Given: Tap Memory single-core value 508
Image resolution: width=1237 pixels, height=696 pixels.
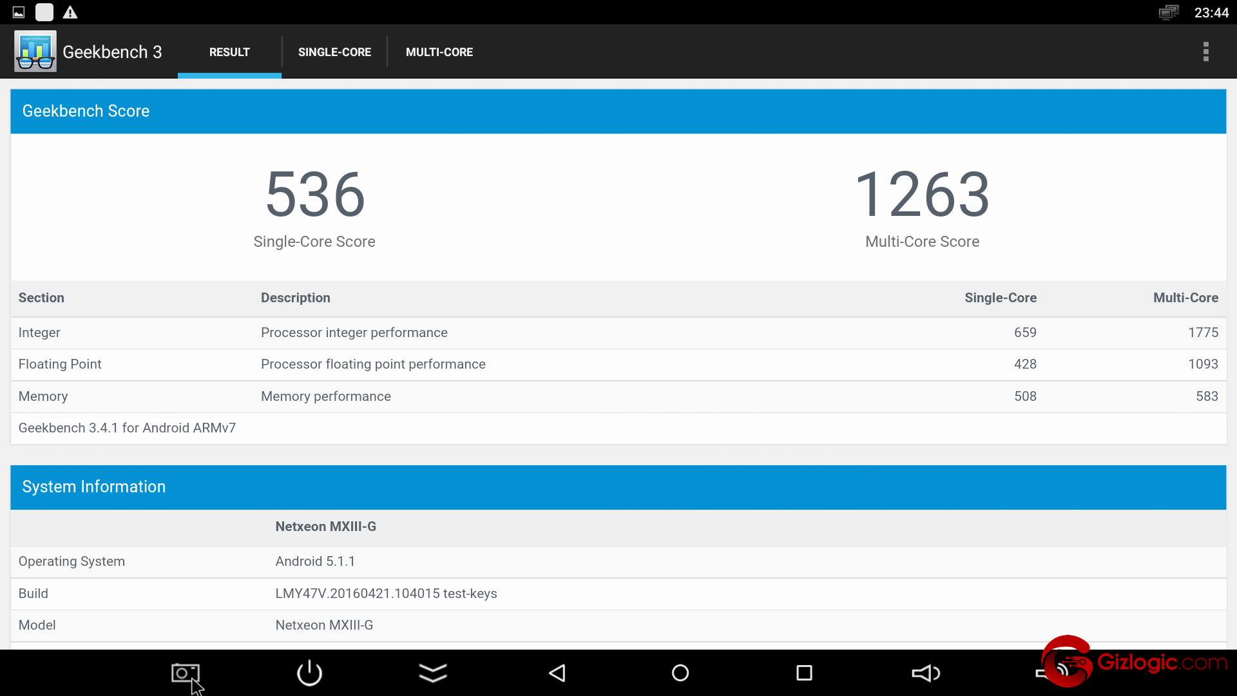Looking at the screenshot, I should (1025, 396).
